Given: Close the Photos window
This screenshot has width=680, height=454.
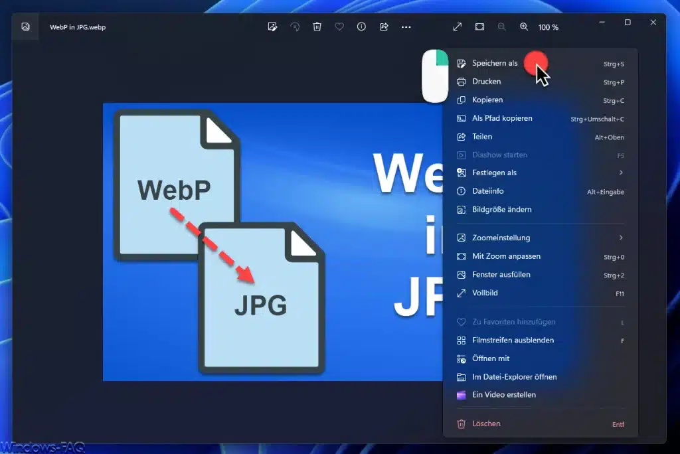Looking at the screenshot, I should tap(653, 22).
